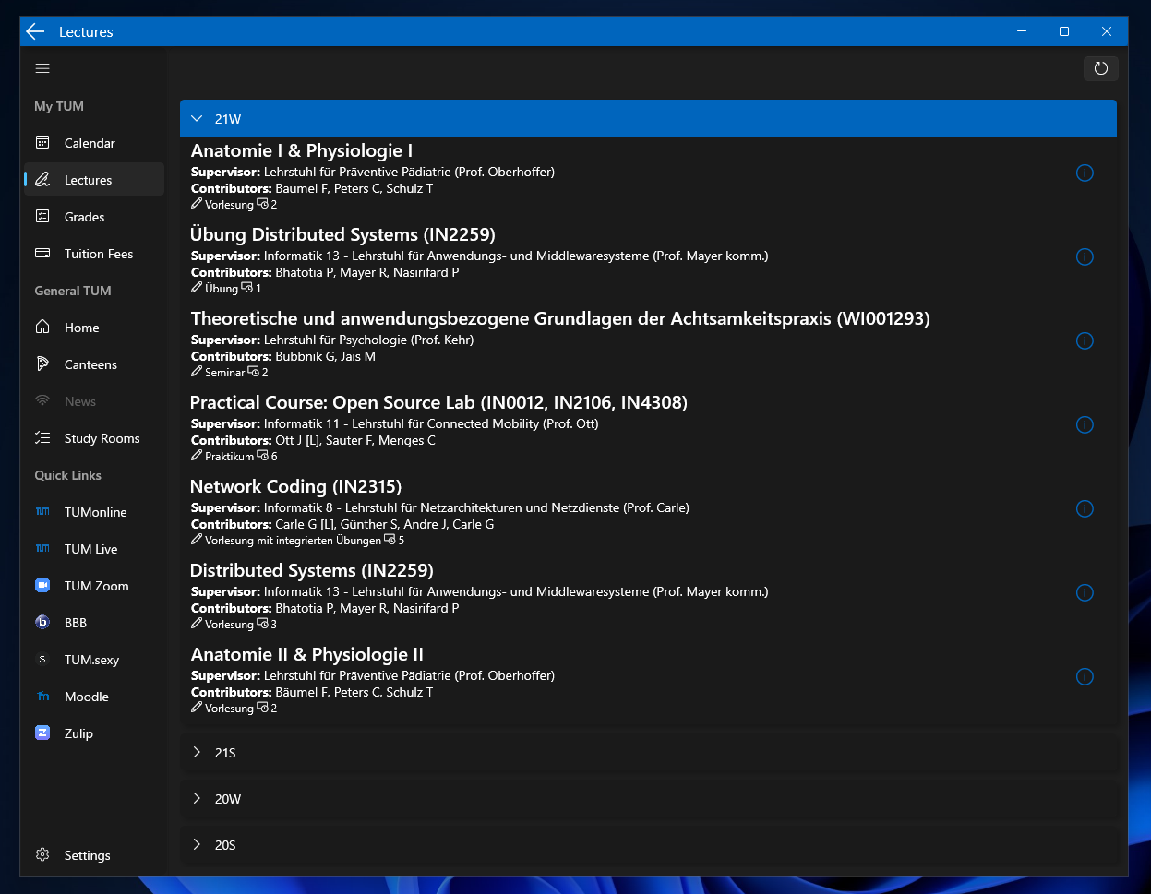Open info for Übung Distributed Systems (IN2259)

coord(1085,256)
